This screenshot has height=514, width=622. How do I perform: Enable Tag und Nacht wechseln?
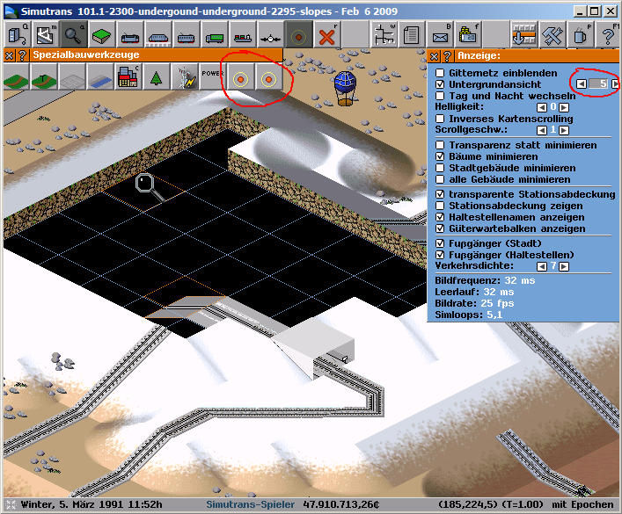(x=441, y=95)
